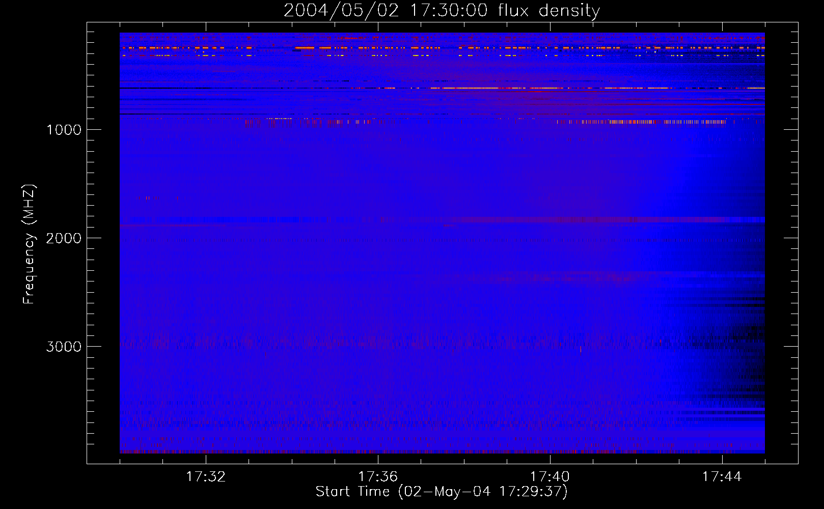Click the 17:44 time tick label
The width and height of the screenshot is (824, 509).
tap(722, 477)
